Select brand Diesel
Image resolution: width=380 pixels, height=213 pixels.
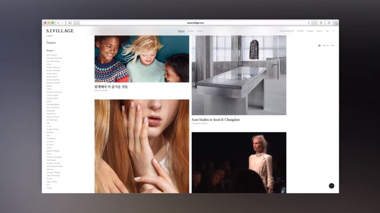point(49,101)
